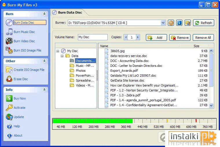The width and height of the screenshot is (220, 147).
Task: Click the file icon beside Export_Awards.pdf
Action: [107, 71]
